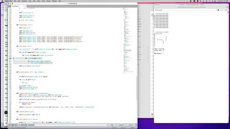Clear the Terminal search text
This screenshot has width=230, height=129.
pyautogui.click(x=218, y=10)
